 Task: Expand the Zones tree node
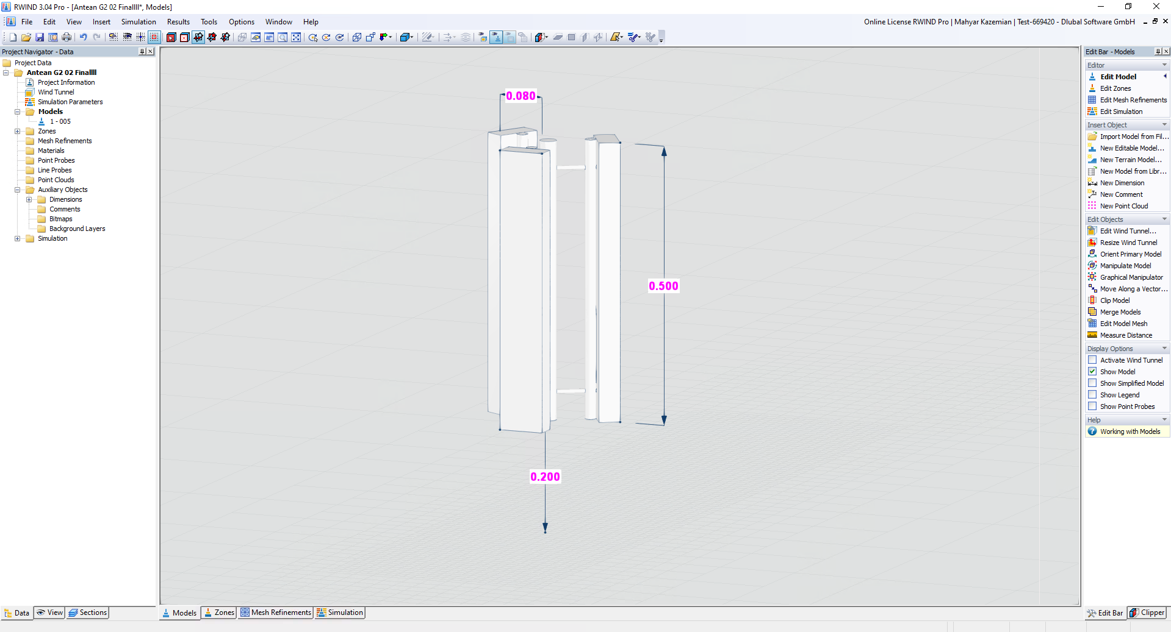coord(17,131)
